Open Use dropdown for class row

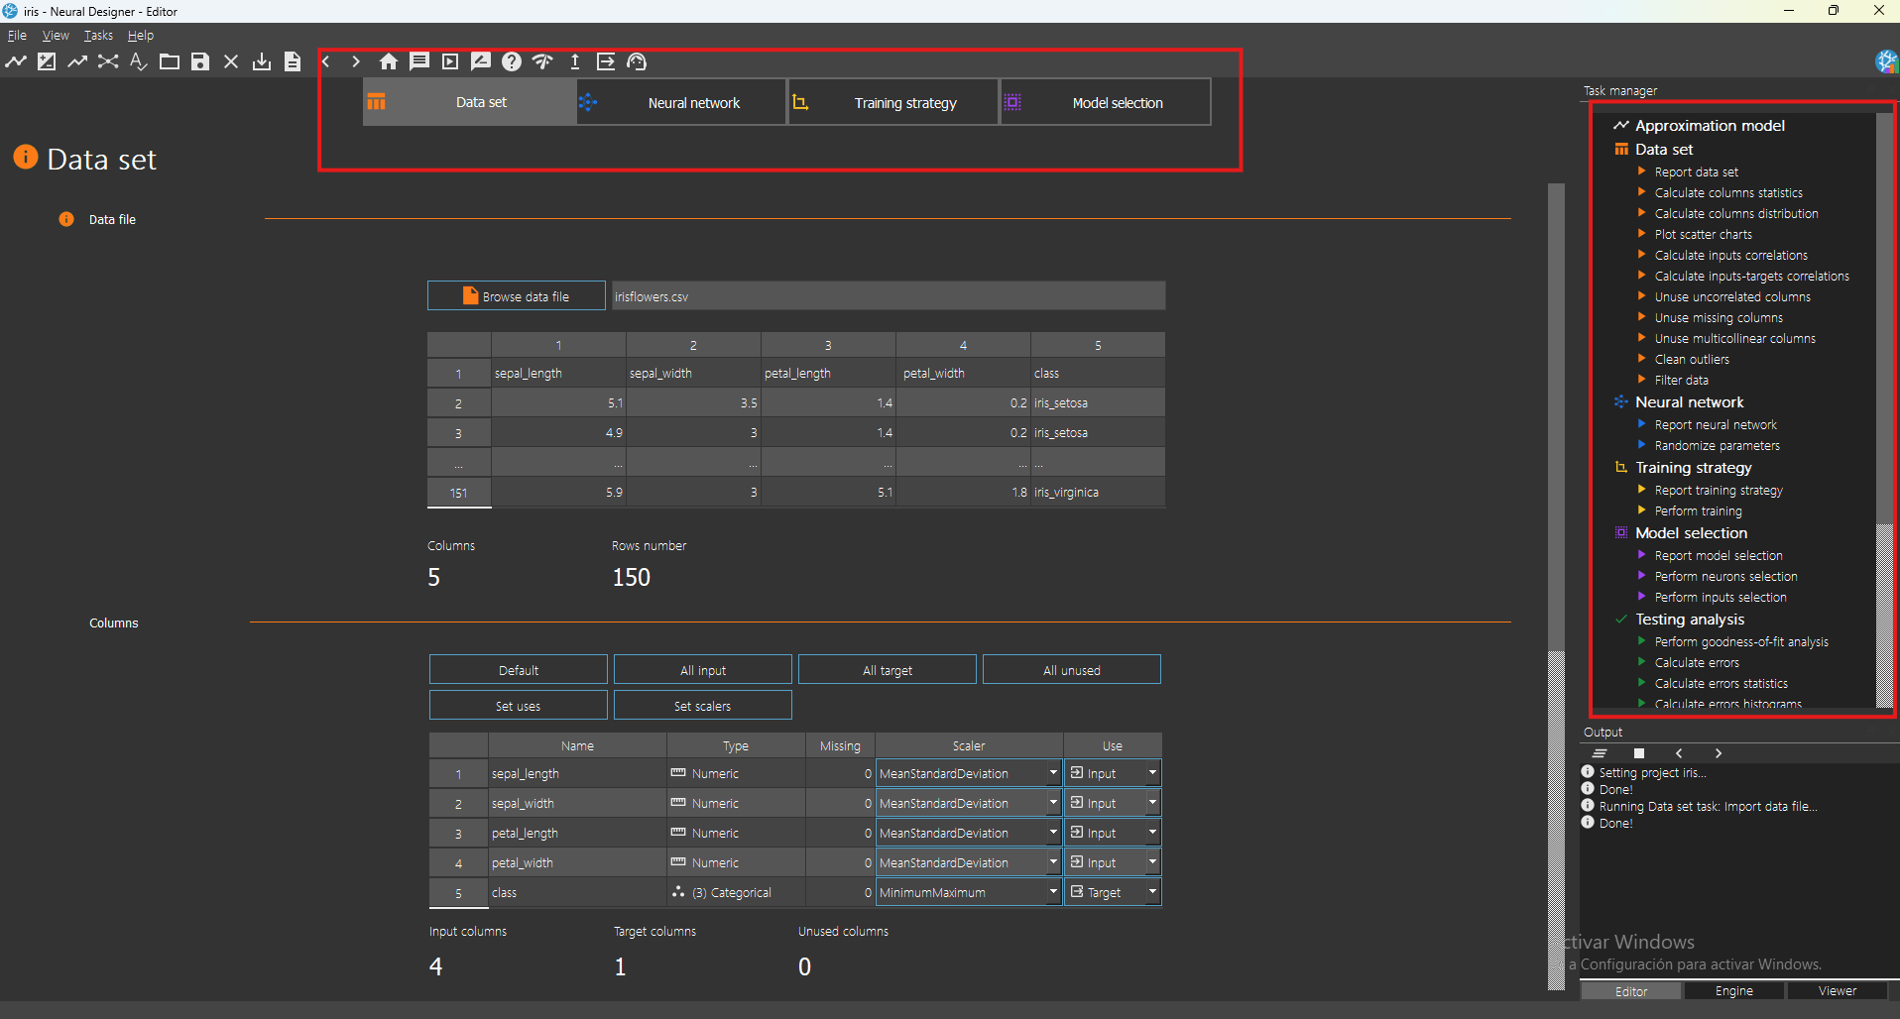click(x=1152, y=892)
